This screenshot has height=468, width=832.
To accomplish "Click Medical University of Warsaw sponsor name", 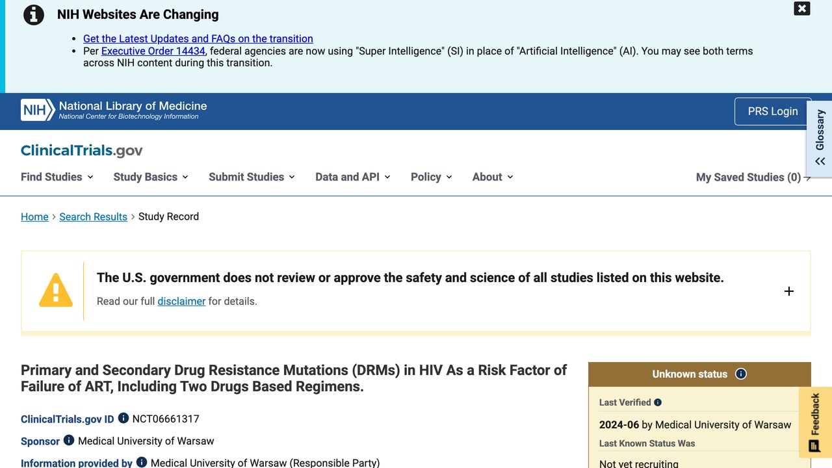I will [x=146, y=441].
